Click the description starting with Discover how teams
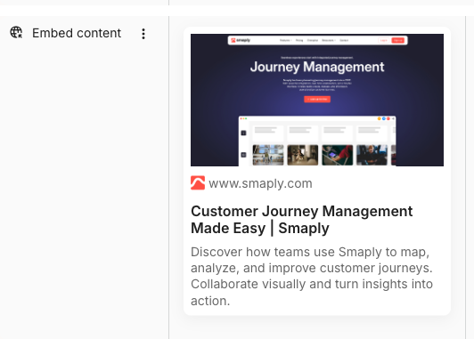The width and height of the screenshot is (474, 339). 312,276
